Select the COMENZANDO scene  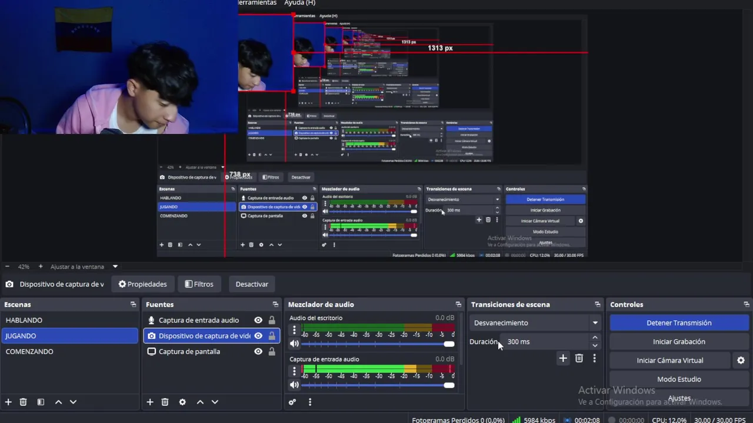pos(69,351)
